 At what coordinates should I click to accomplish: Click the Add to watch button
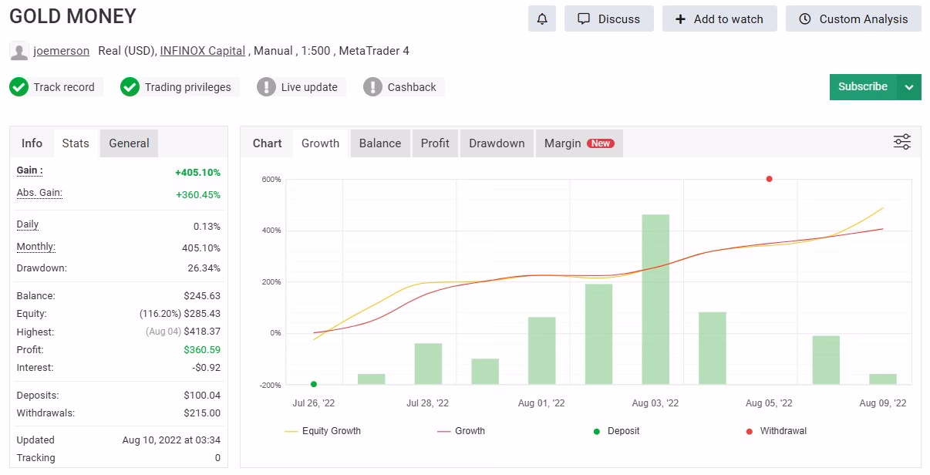coord(719,19)
